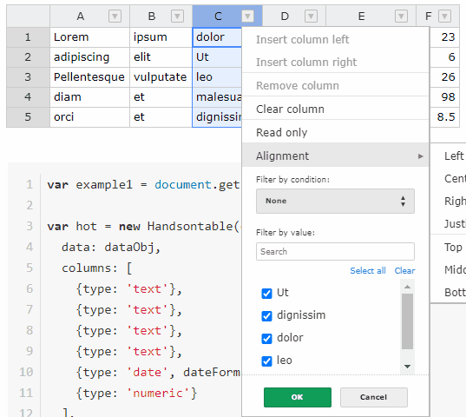The image size is (466, 417).
Task: Dismiss the filter menu with Cancel
Action: [373, 397]
